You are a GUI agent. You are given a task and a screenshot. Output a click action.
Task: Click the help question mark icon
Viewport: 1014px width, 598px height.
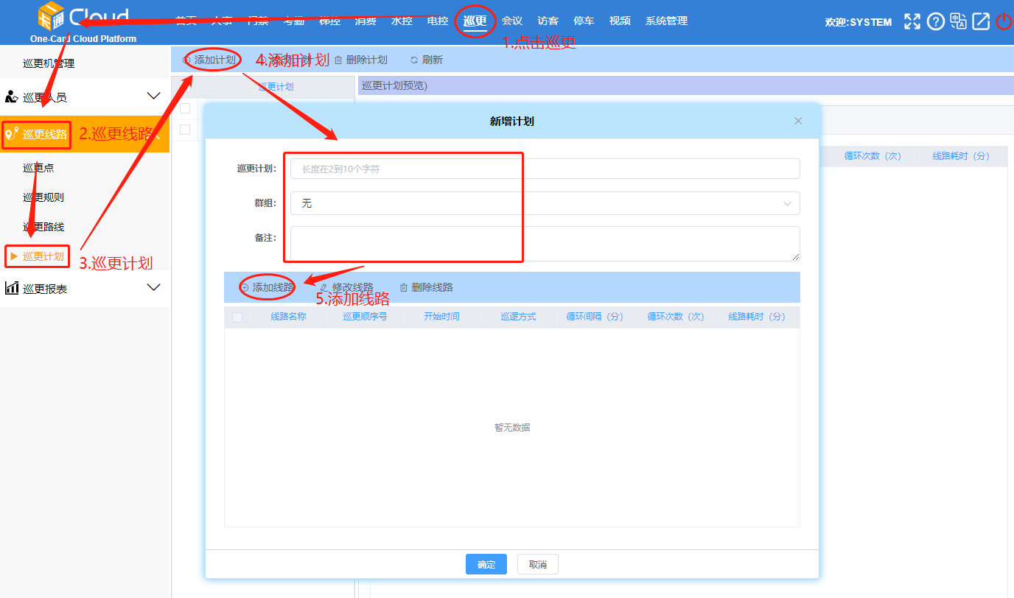(x=935, y=21)
